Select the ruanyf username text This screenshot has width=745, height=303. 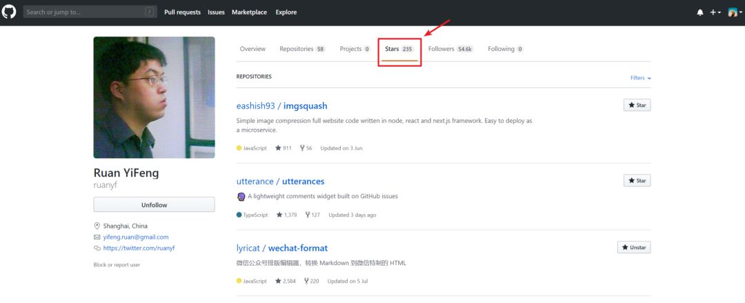click(105, 185)
